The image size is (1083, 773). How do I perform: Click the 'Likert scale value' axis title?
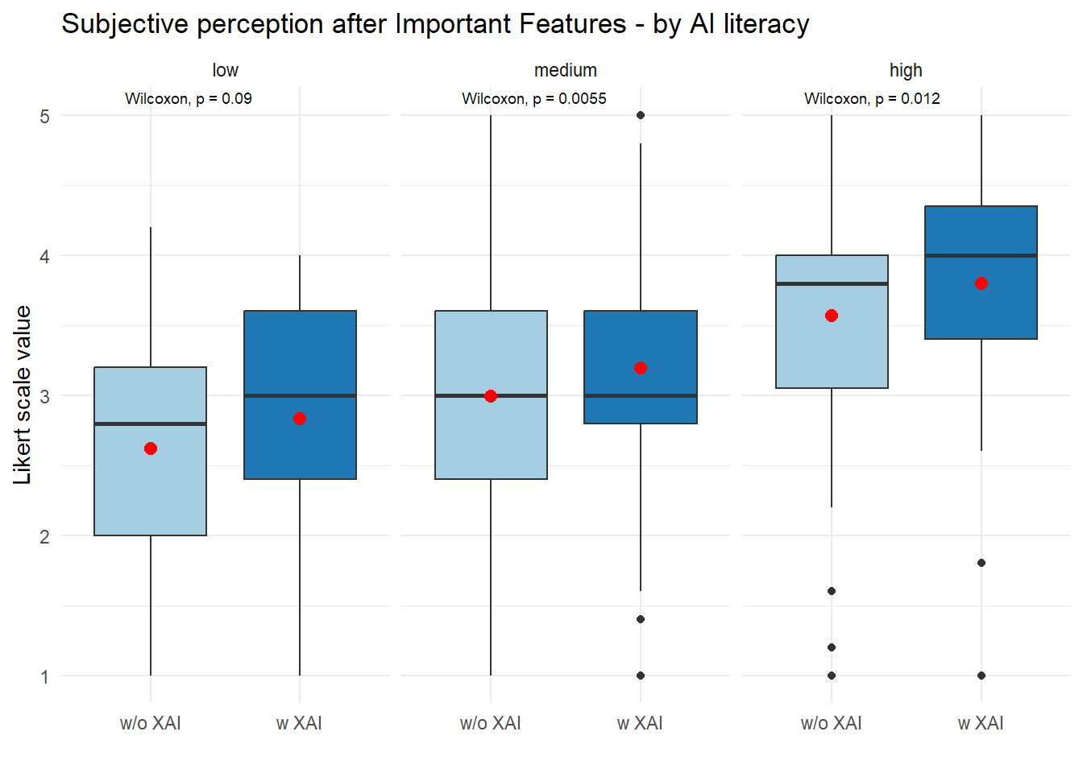[x=23, y=395]
